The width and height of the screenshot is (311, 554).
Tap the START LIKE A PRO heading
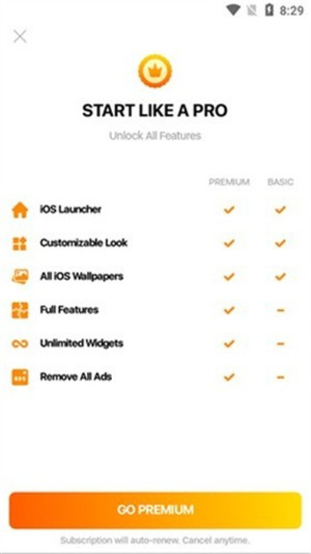click(155, 111)
